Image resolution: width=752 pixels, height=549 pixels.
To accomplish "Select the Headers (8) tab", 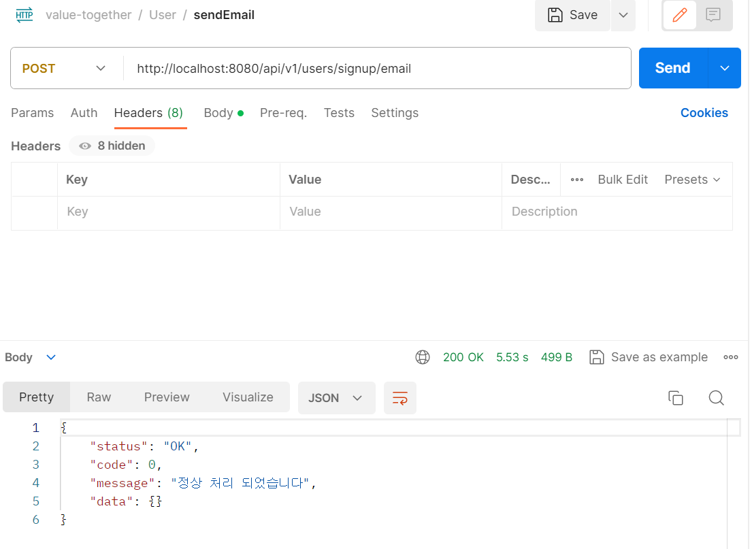I will click(148, 113).
